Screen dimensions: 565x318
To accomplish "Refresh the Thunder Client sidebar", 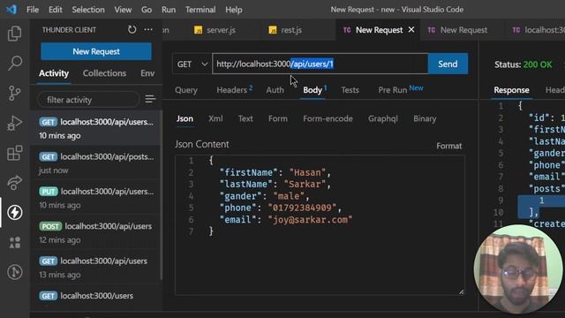I will coord(132,29).
